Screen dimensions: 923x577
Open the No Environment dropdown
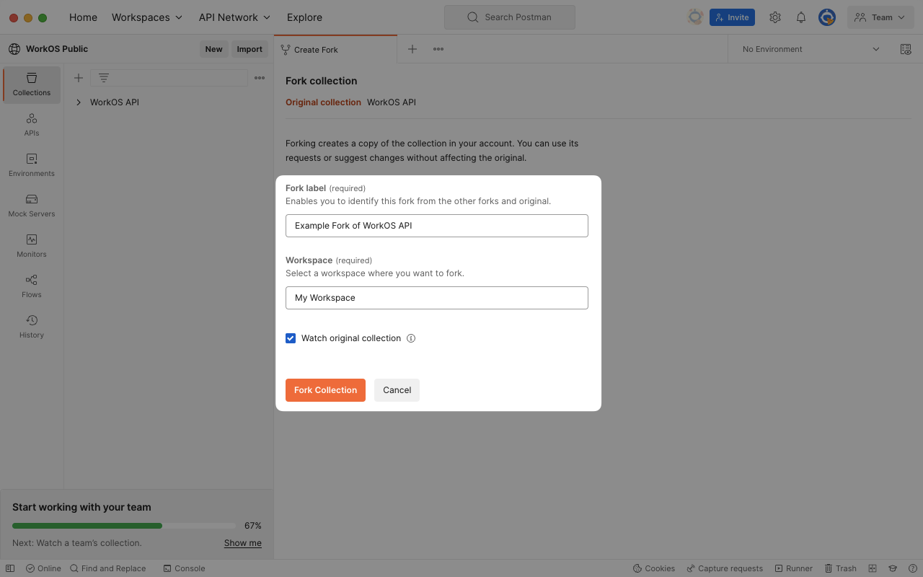point(811,49)
